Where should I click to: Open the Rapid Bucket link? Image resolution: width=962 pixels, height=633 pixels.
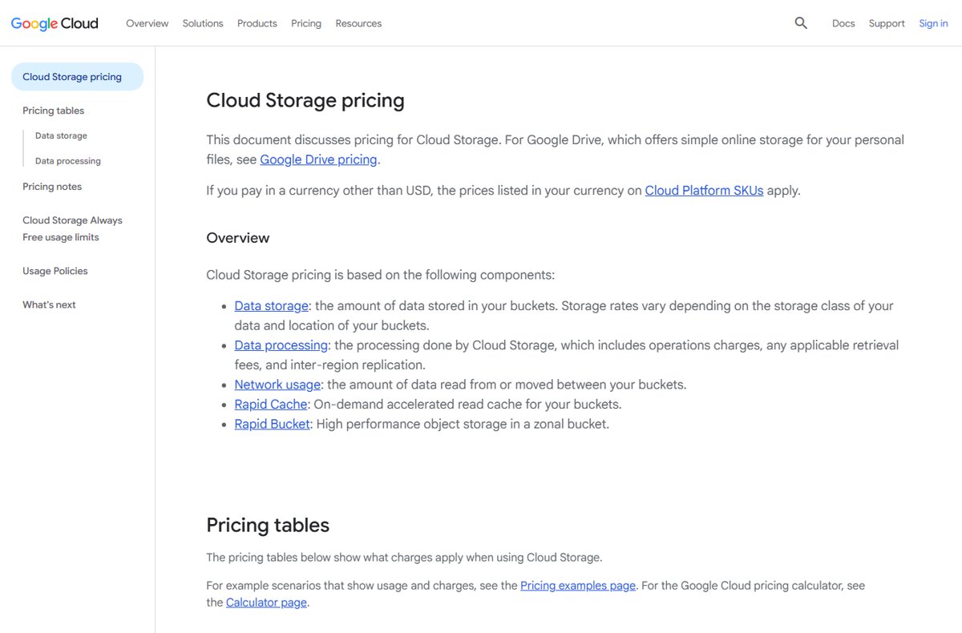click(x=272, y=424)
